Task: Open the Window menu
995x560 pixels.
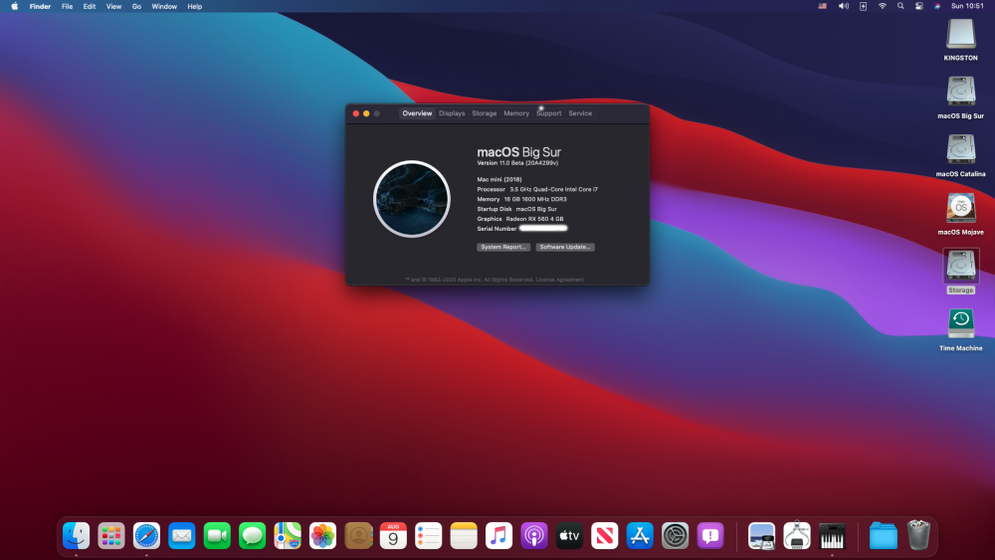Action: click(164, 6)
